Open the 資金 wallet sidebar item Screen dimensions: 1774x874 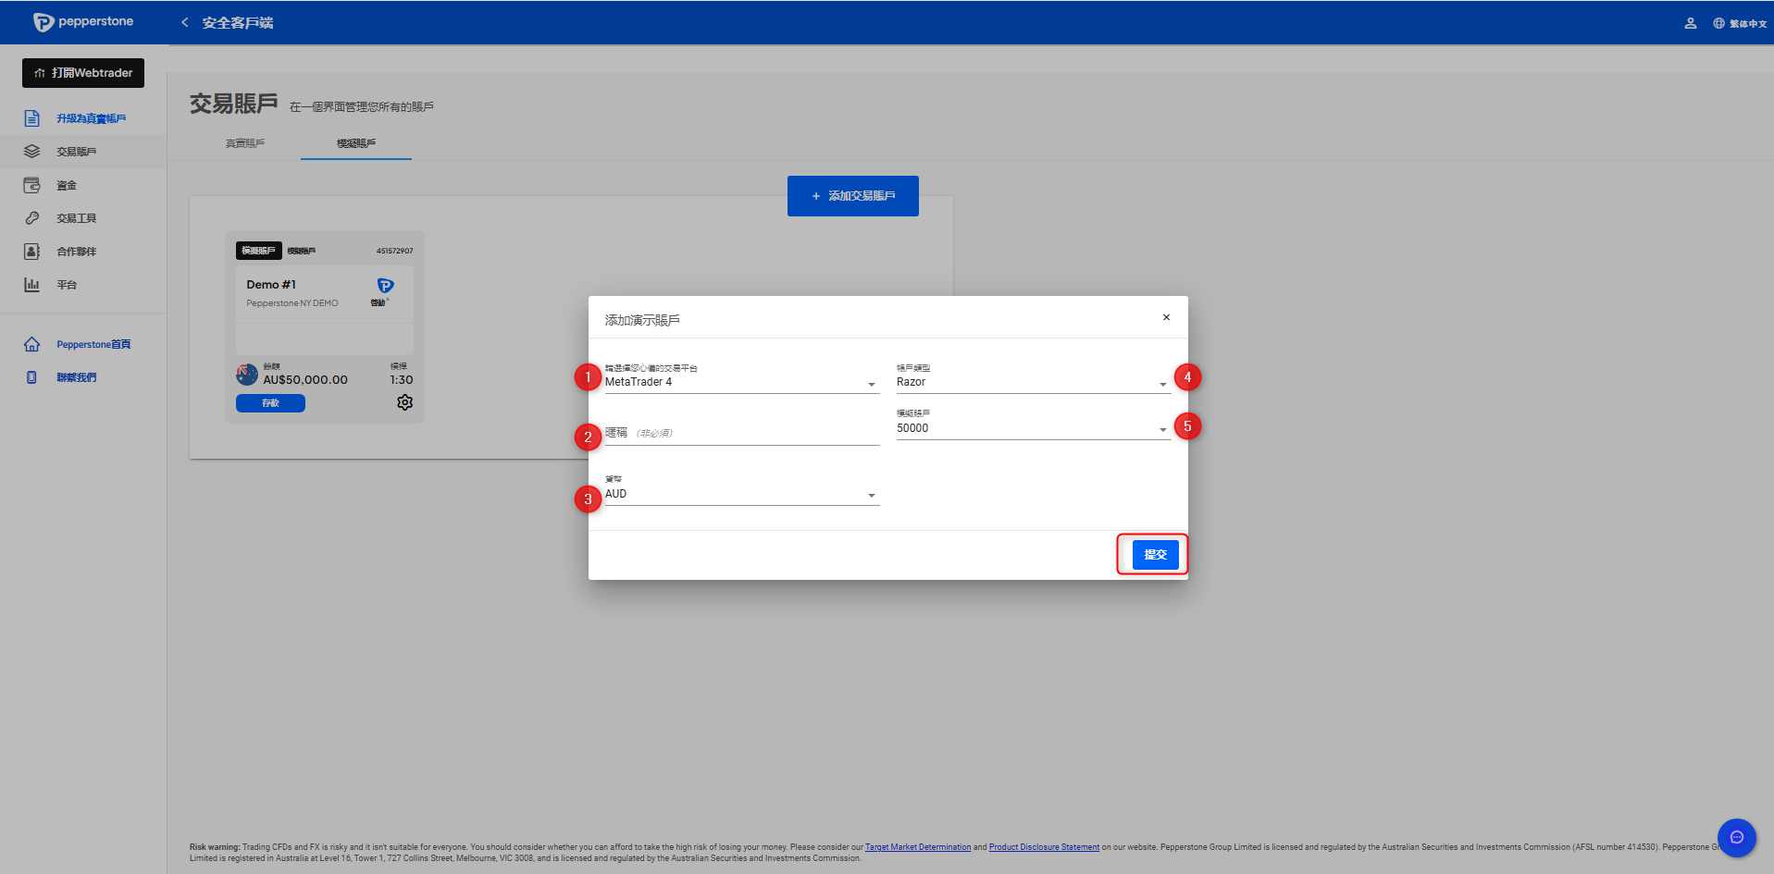pyautogui.click(x=66, y=185)
